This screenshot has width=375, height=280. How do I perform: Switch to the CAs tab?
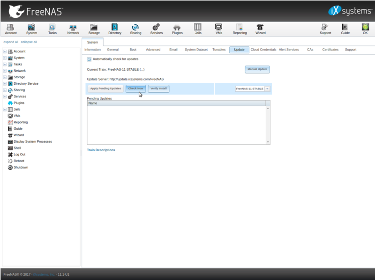coord(310,50)
